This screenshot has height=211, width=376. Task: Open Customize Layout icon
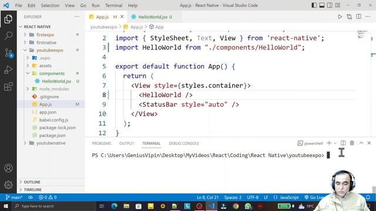pos(338,5)
